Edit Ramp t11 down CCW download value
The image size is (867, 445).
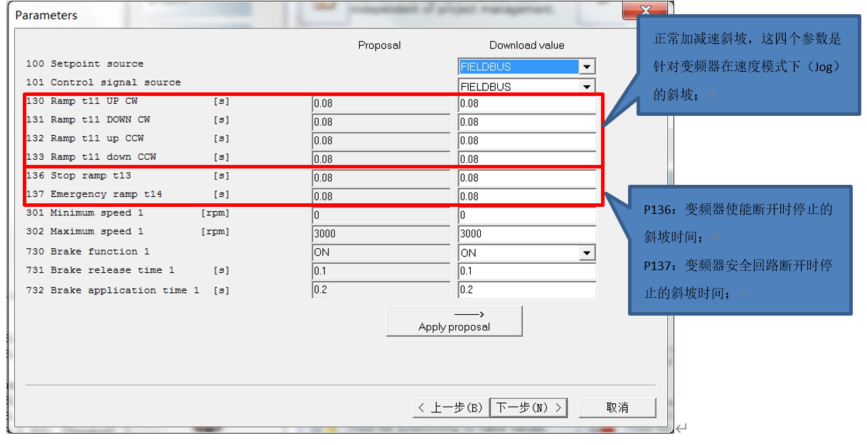pos(526,159)
